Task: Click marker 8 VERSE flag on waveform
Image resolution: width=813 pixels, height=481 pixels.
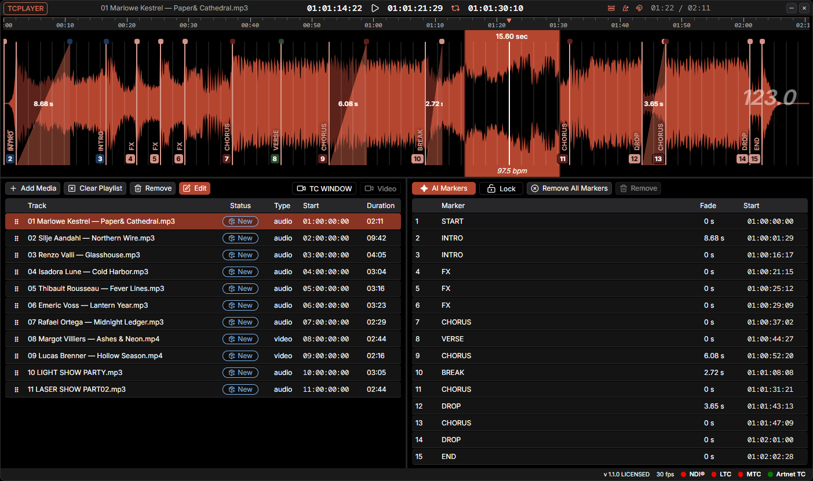Action: [x=275, y=159]
